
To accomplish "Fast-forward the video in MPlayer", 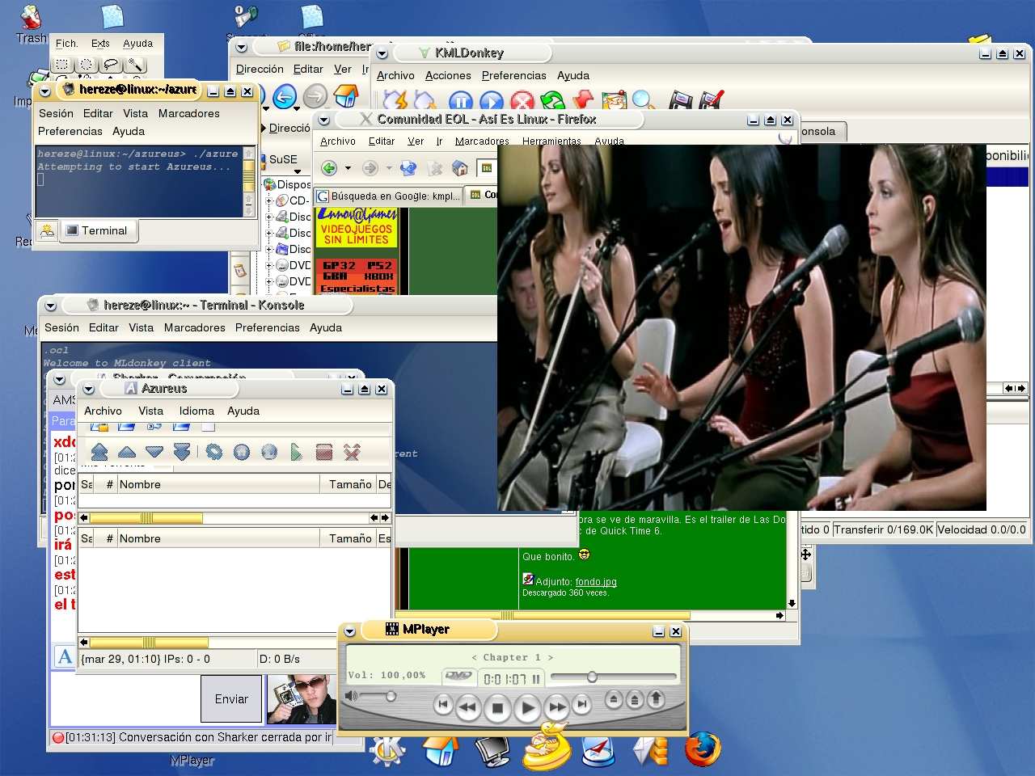I will (x=557, y=707).
